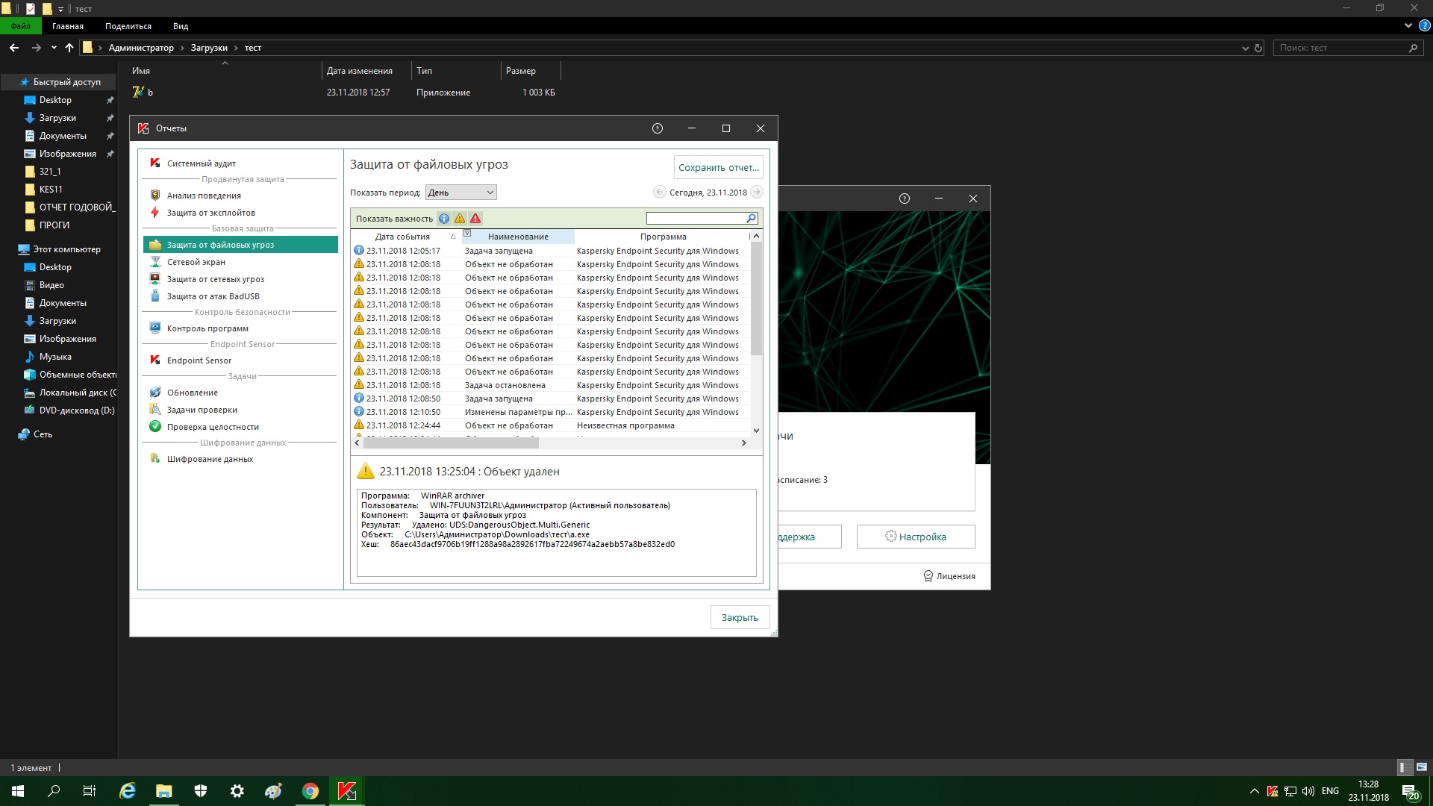The width and height of the screenshot is (1433, 806).
Task: Click Kaspersky icon in Windows taskbar
Action: coord(347,791)
